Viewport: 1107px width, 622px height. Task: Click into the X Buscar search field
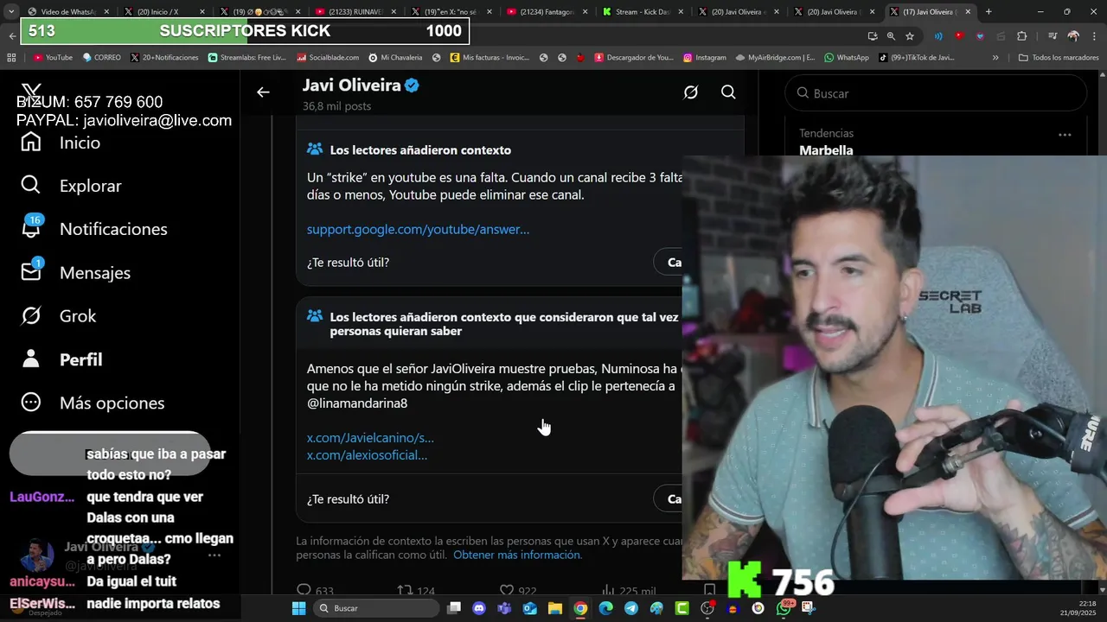click(x=936, y=92)
